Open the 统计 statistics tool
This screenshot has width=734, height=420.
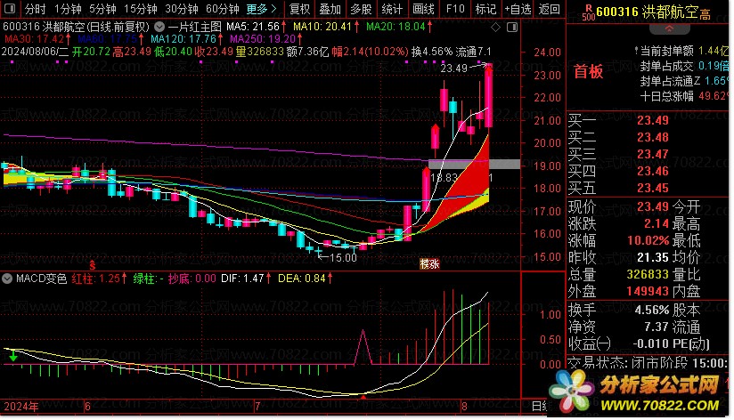tap(392, 9)
